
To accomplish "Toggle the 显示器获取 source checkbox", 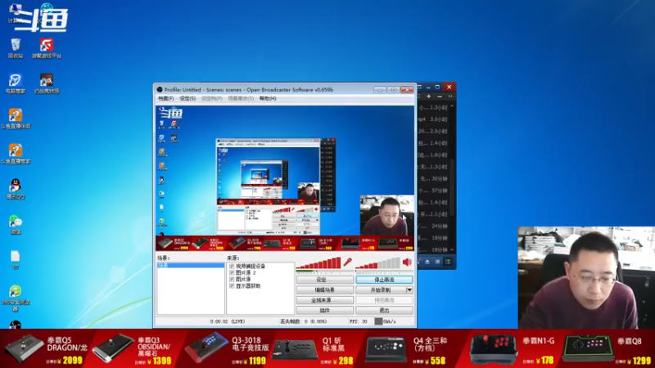I will coord(232,285).
